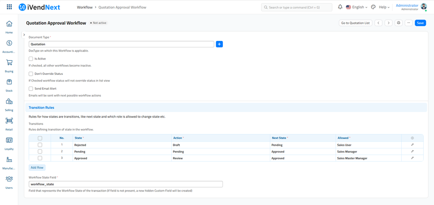This screenshot has height=205, width=434.
Task: Collapse the Transition Rules section
Action: [x=42, y=108]
